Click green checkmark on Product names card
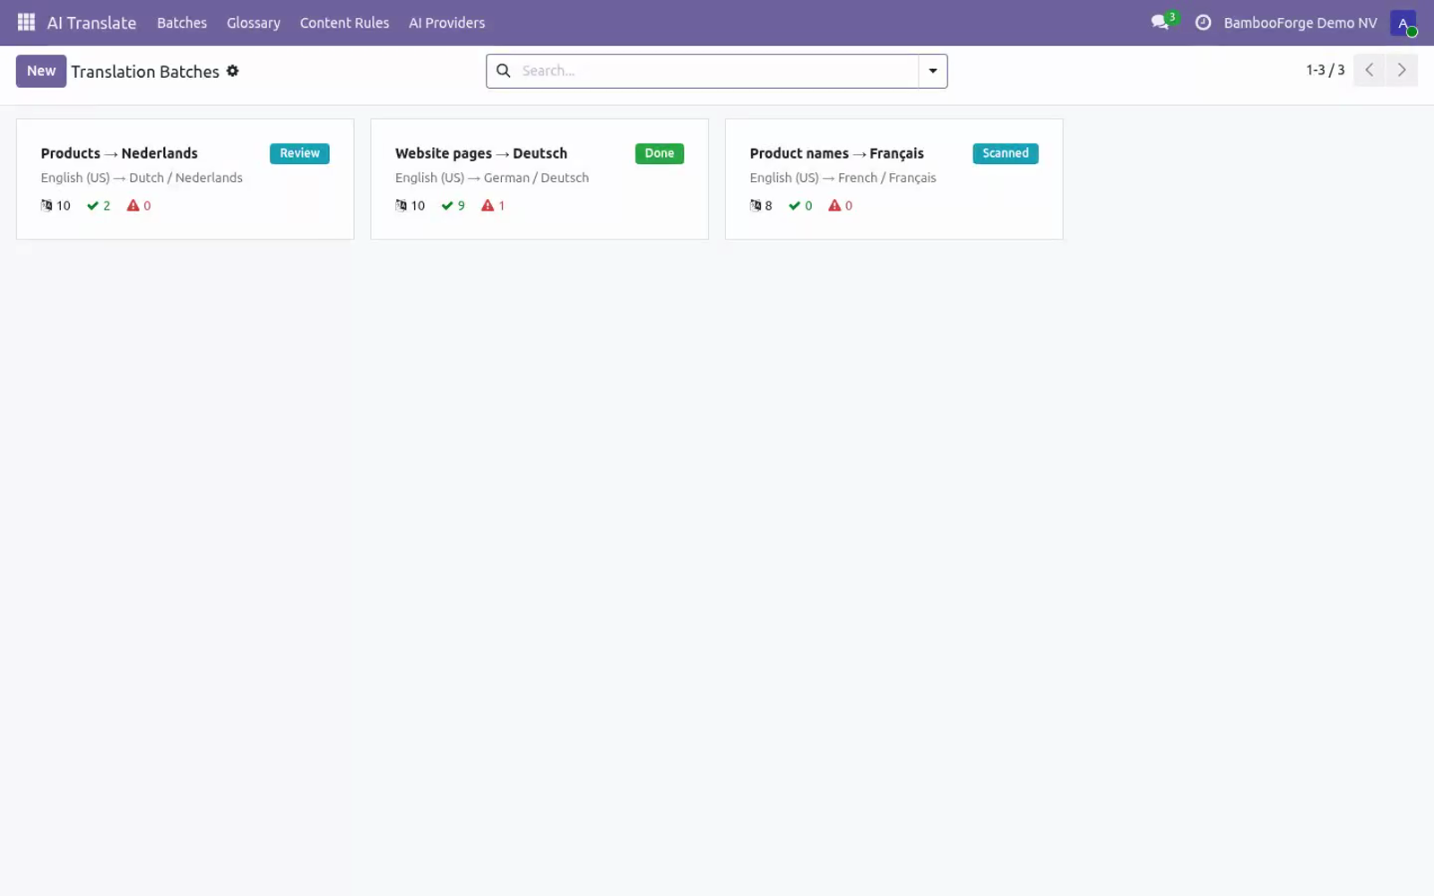Image resolution: width=1434 pixels, height=896 pixels. (794, 205)
